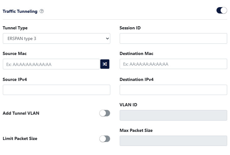Click the greyed-out VLAN ID field
Viewport: 230px width, 155px height.
click(173, 115)
